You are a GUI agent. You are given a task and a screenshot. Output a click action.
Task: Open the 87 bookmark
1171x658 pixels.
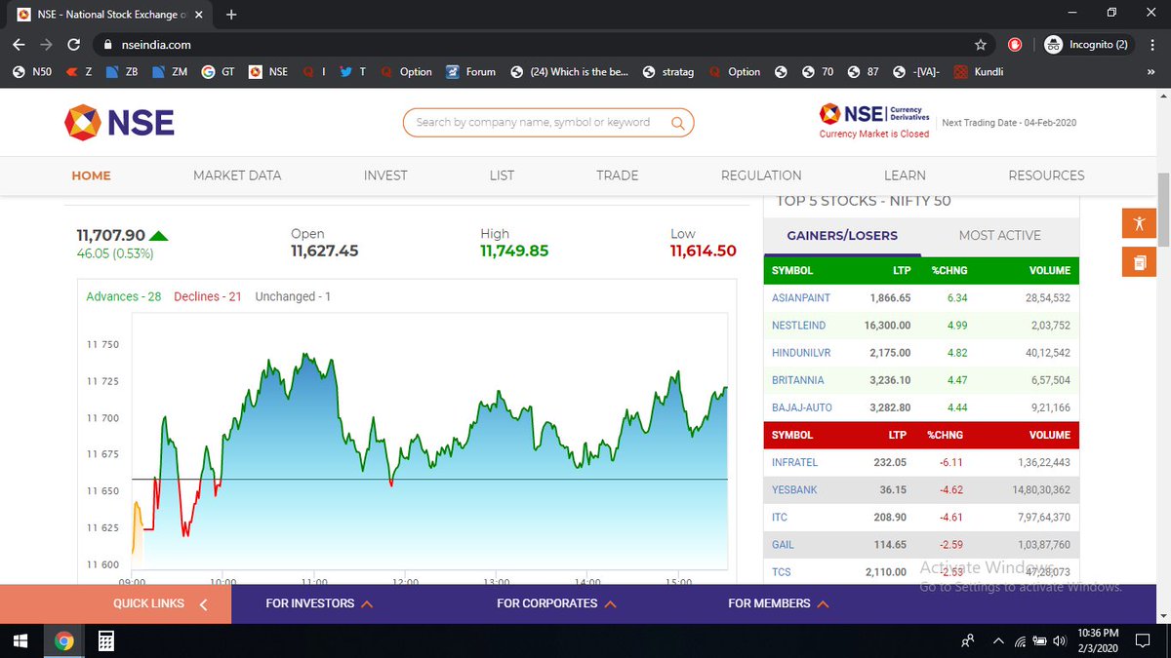tap(863, 71)
